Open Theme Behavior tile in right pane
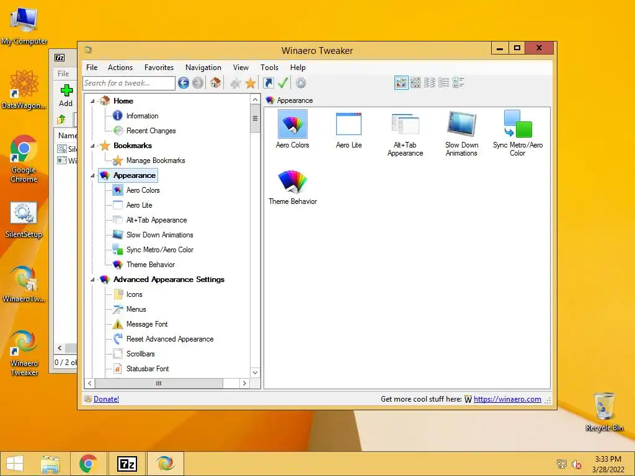The height and width of the screenshot is (476, 635). 293,187
